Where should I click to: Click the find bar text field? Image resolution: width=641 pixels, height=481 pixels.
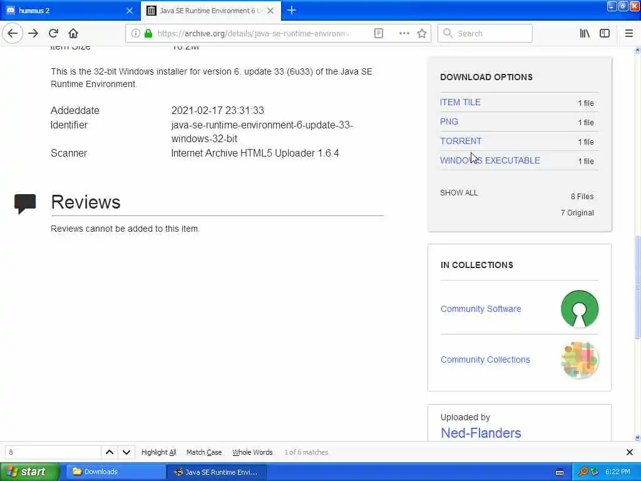53,452
